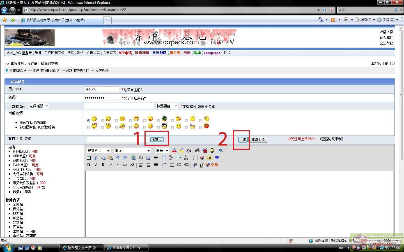The height and width of the screenshot is (252, 404).
Task: Open the VIP申请 menu item
Action: [x=125, y=53]
